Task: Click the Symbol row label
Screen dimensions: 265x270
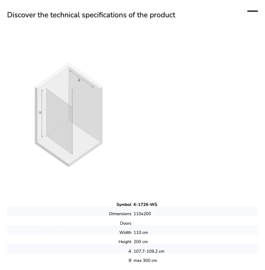Action: click(124, 204)
